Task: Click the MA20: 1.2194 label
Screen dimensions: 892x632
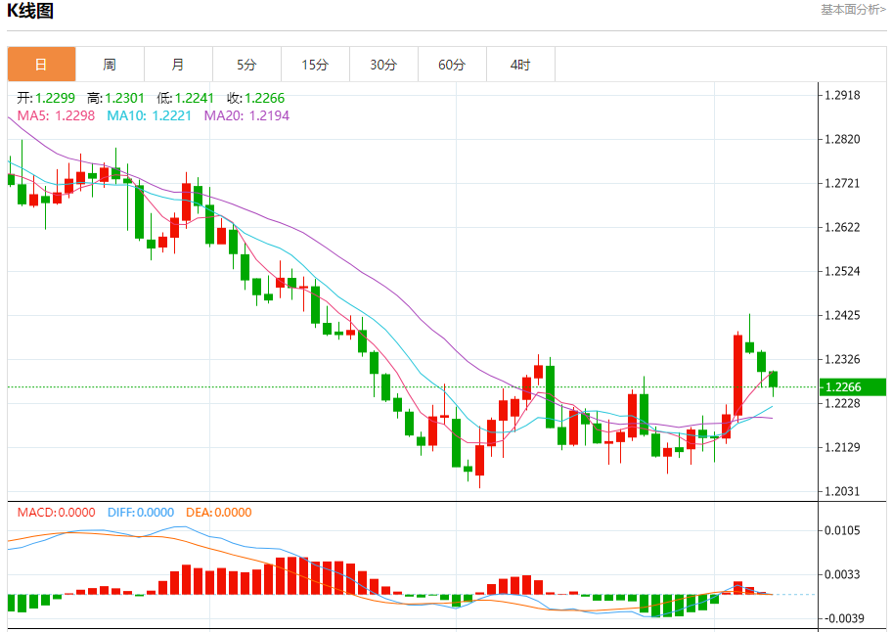Action: [x=246, y=115]
